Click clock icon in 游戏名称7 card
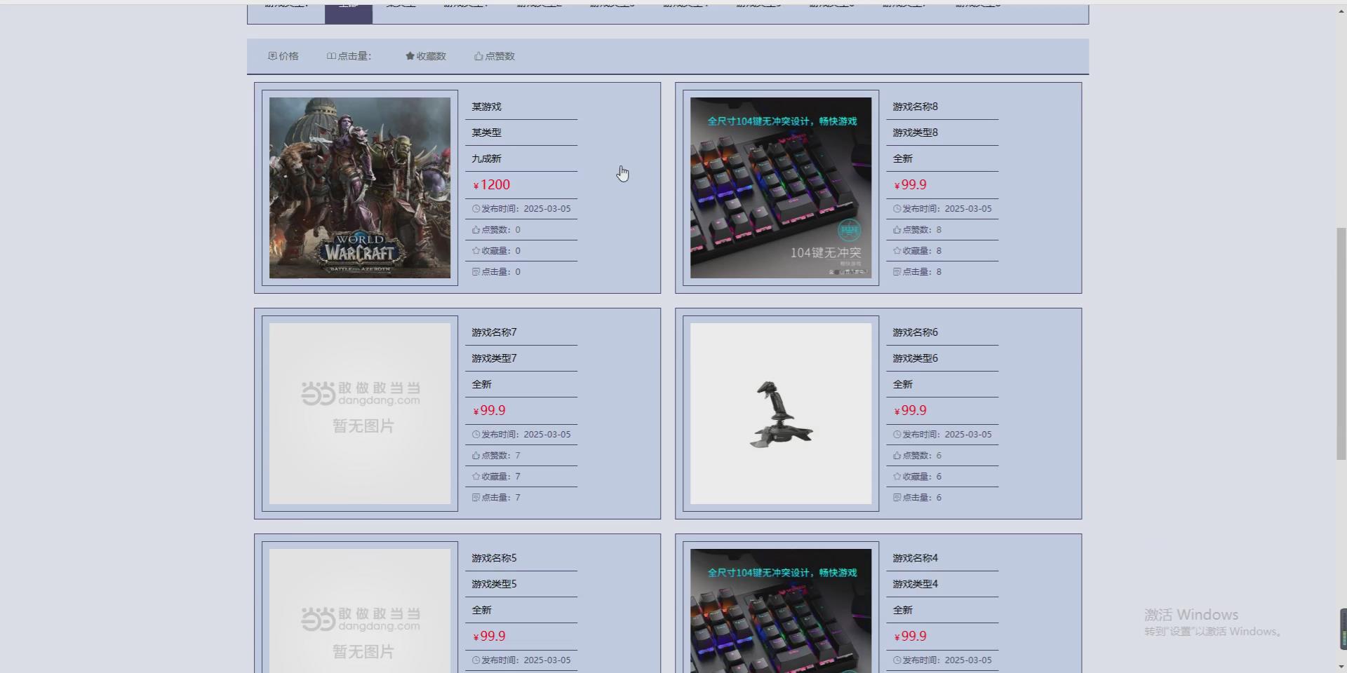The width and height of the screenshot is (1347, 673). click(476, 435)
